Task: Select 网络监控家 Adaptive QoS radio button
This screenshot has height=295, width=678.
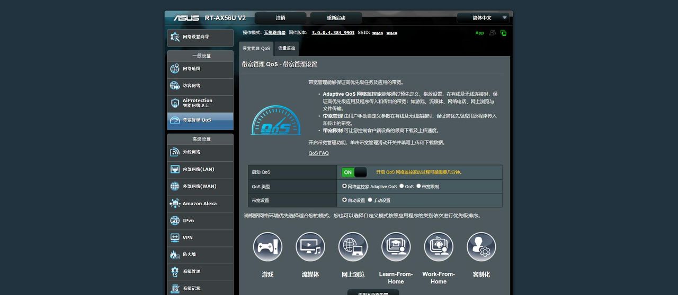Action: (x=344, y=186)
